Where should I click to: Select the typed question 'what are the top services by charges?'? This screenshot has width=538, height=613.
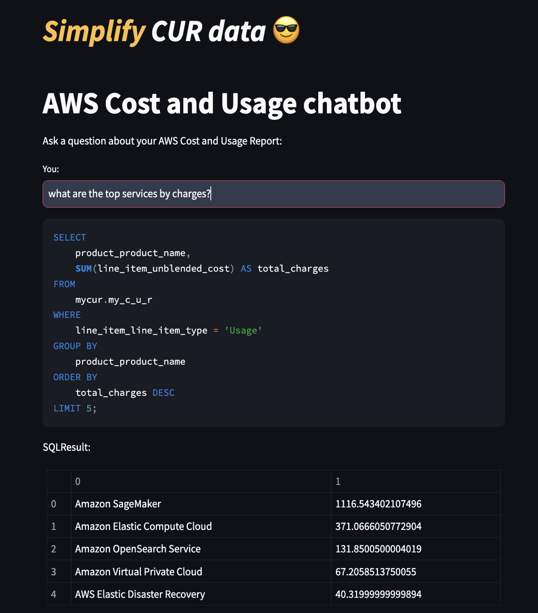130,193
